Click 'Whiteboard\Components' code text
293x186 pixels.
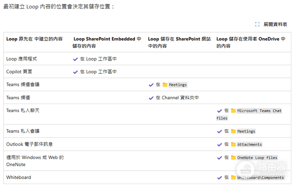pos(260,178)
